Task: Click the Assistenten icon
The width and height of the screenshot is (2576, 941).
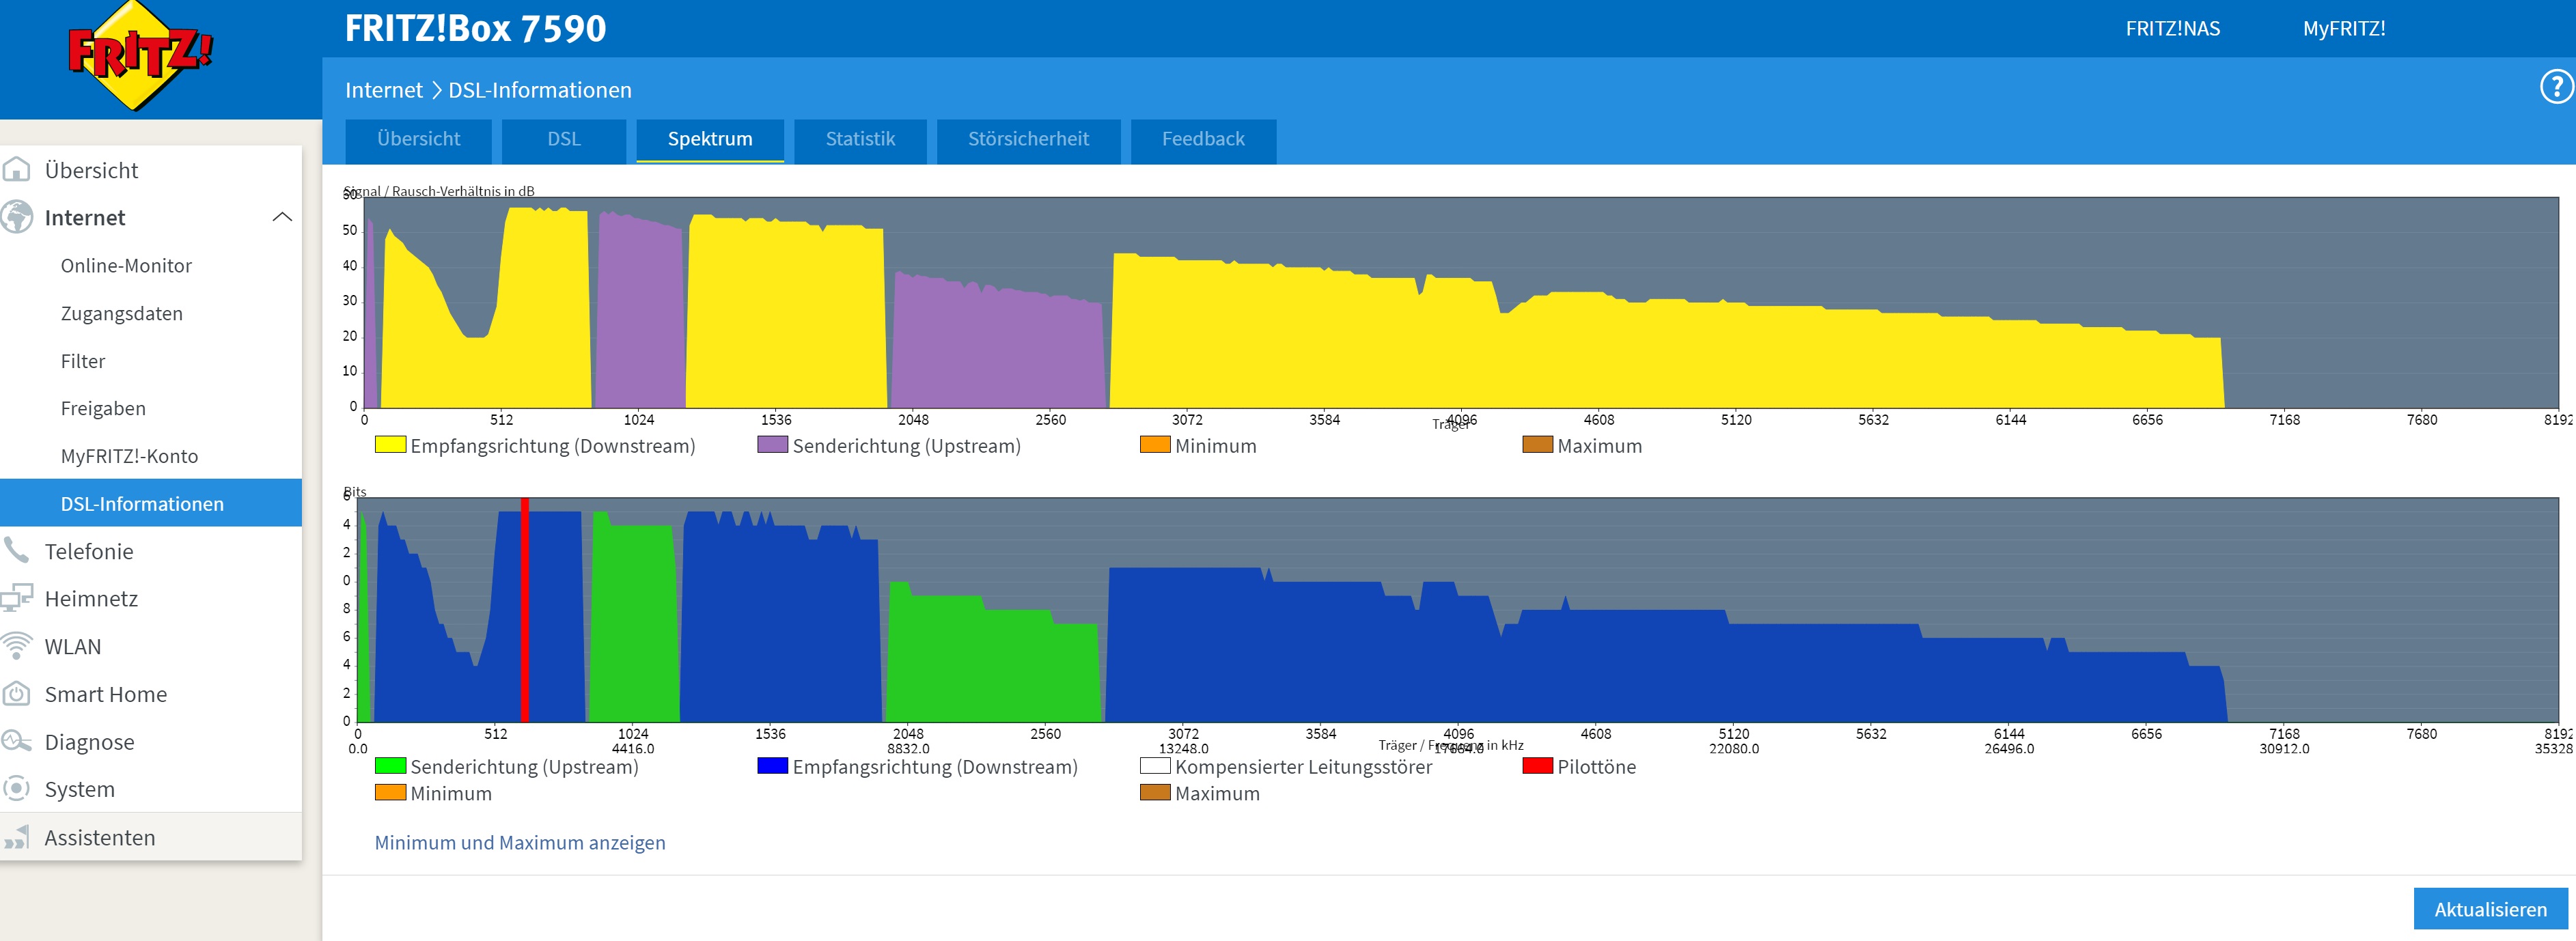Action: click(17, 837)
